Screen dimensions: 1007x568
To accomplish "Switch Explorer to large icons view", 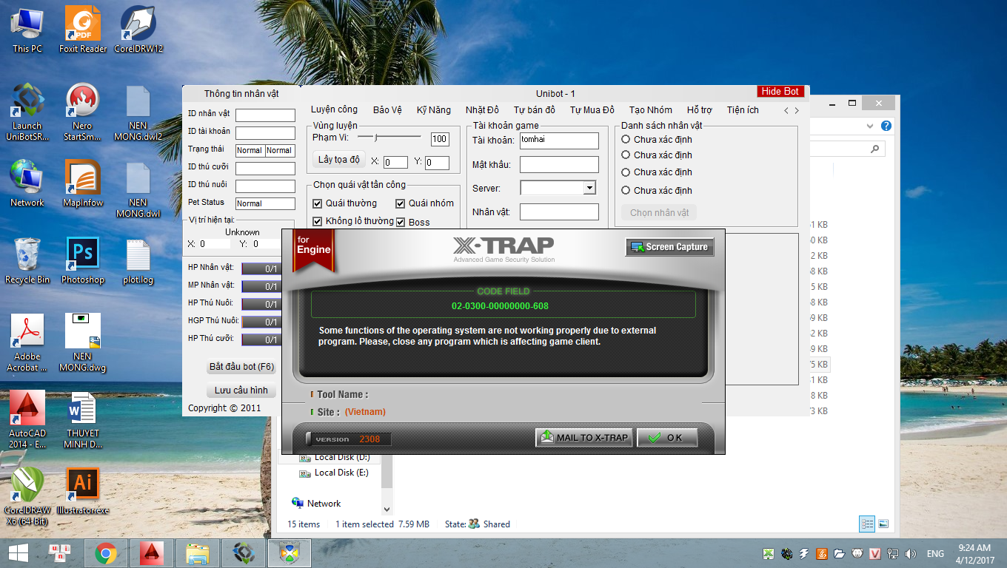I will [x=883, y=524].
